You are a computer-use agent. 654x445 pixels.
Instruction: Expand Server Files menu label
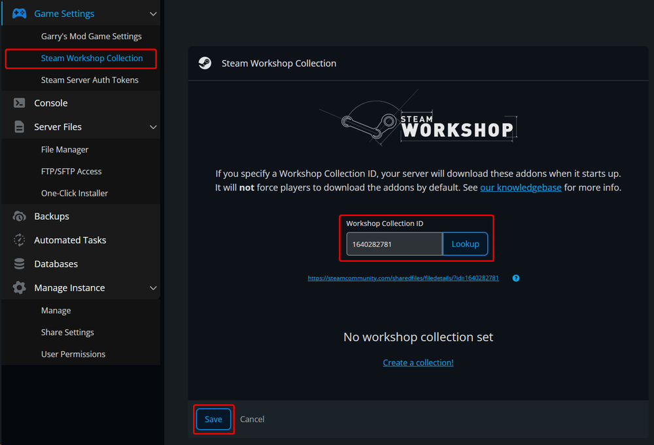click(x=58, y=127)
